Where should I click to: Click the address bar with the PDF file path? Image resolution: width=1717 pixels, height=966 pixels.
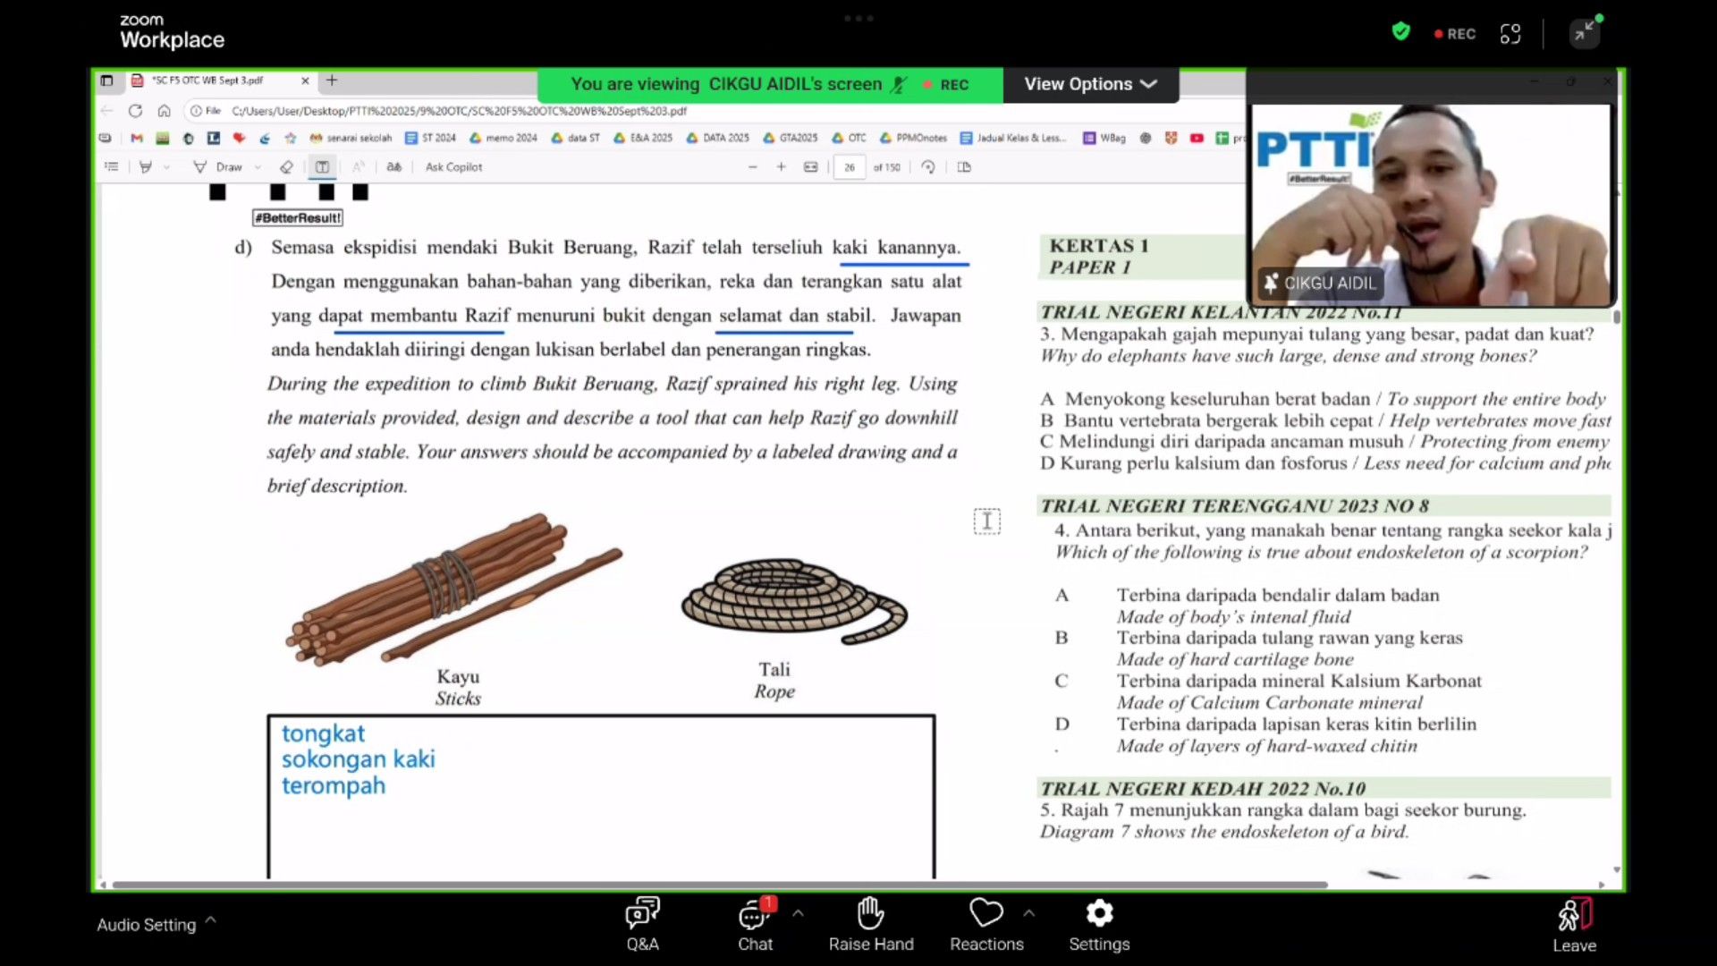(x=459, y=111)
